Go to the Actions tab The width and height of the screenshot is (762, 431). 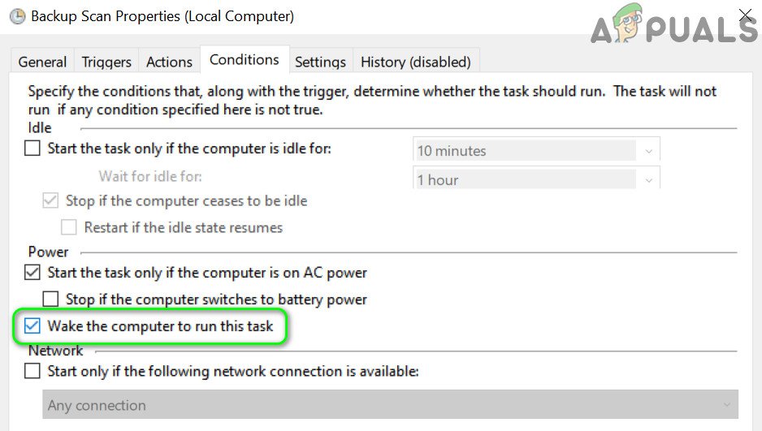pos(169,62)
